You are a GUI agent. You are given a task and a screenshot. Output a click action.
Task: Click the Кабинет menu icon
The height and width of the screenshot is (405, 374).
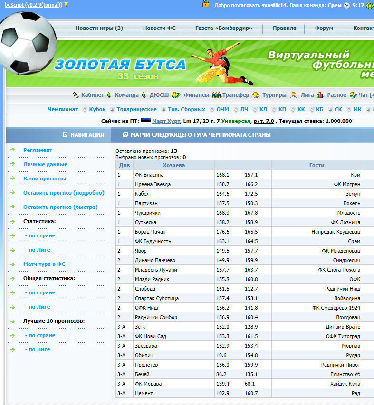tap(76, 95)
